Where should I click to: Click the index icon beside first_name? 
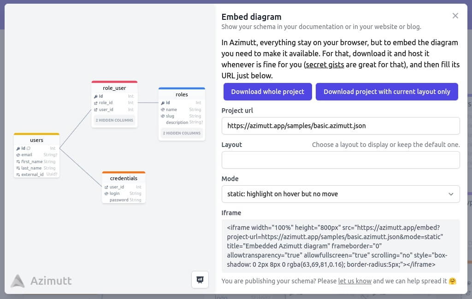pos(18,162)
